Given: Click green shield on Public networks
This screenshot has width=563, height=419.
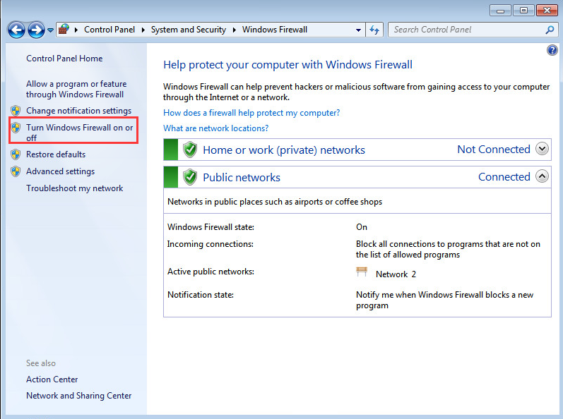Looking at the screenshot, I should pyautogui.click(x=190, y=177).
